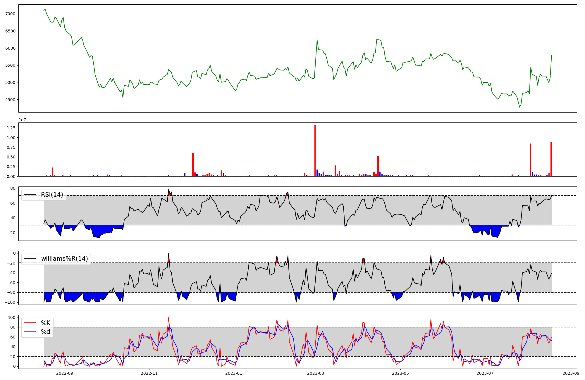The width and height of the screenshot is (585, 380).
Task: Click the RSI(14) legend label
Action: pos(52,195)
